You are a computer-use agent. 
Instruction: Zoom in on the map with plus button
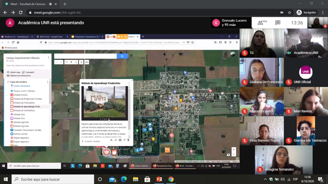coord(233,150)
